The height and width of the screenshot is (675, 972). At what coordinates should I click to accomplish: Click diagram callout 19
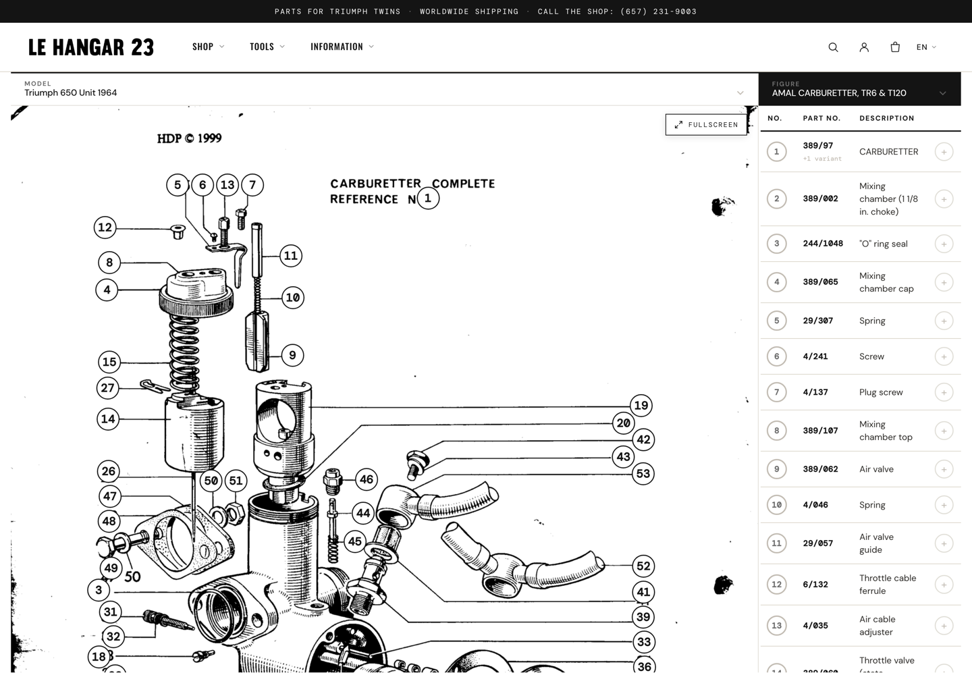(x=641, y=406)
